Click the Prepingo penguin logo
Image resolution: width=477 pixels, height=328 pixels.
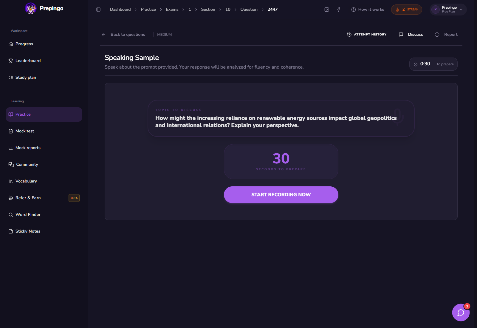30,8
